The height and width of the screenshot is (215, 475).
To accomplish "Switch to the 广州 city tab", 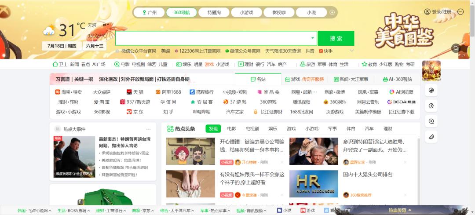I will pos(150,12).
